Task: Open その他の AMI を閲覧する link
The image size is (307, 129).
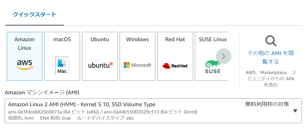Action: (271, 58)
